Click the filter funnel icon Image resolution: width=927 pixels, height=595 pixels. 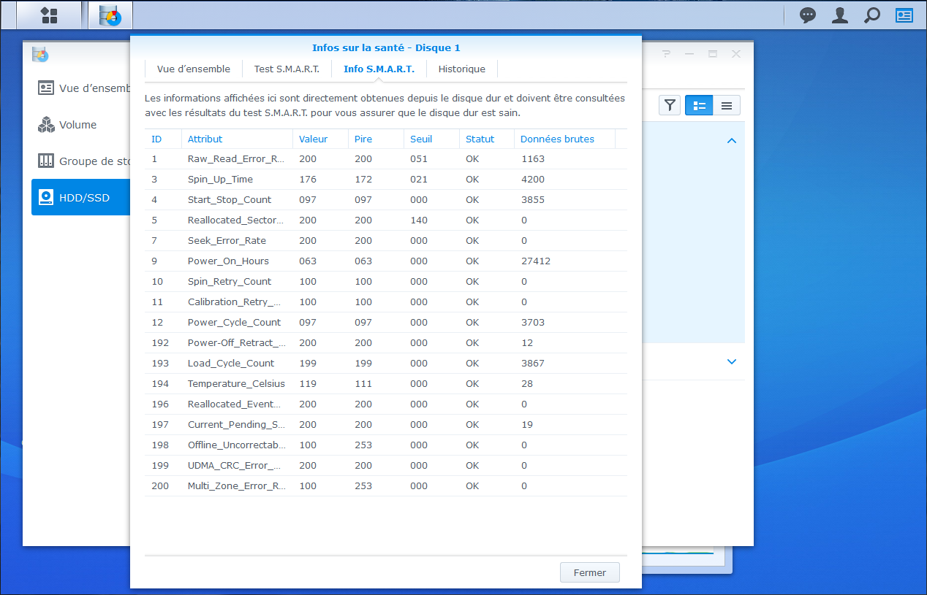click(670, 106)
